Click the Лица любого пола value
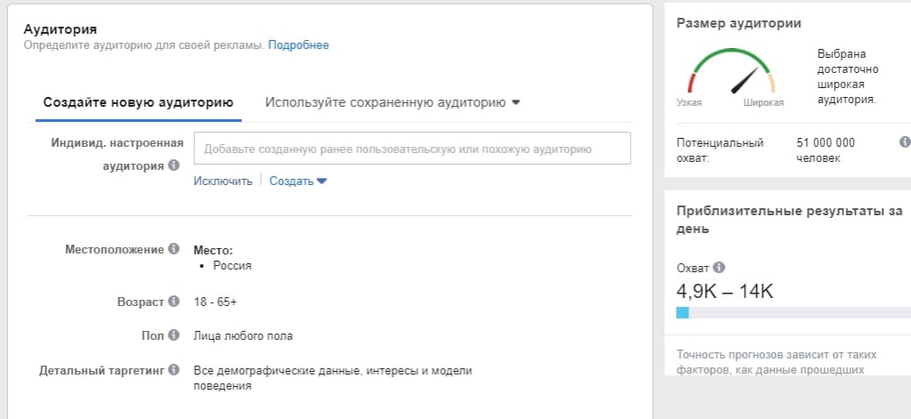This screenshot has height=419, width=911. pos(243,336)
